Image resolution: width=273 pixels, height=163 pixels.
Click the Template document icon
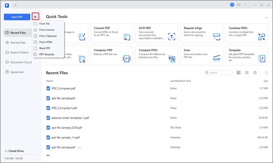coord(262,59)
